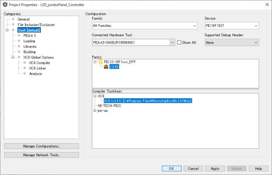Image resolution: width=272 pixels, height=175 pixels.
Task: Collapse the PIC12-16F1xxx_DFP pack node
Action: (x=95, y=62)
